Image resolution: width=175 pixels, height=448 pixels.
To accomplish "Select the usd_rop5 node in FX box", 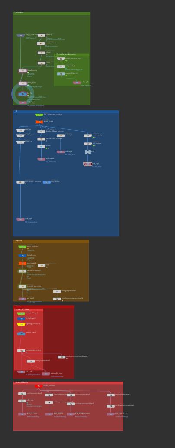I will coord(20,219).
